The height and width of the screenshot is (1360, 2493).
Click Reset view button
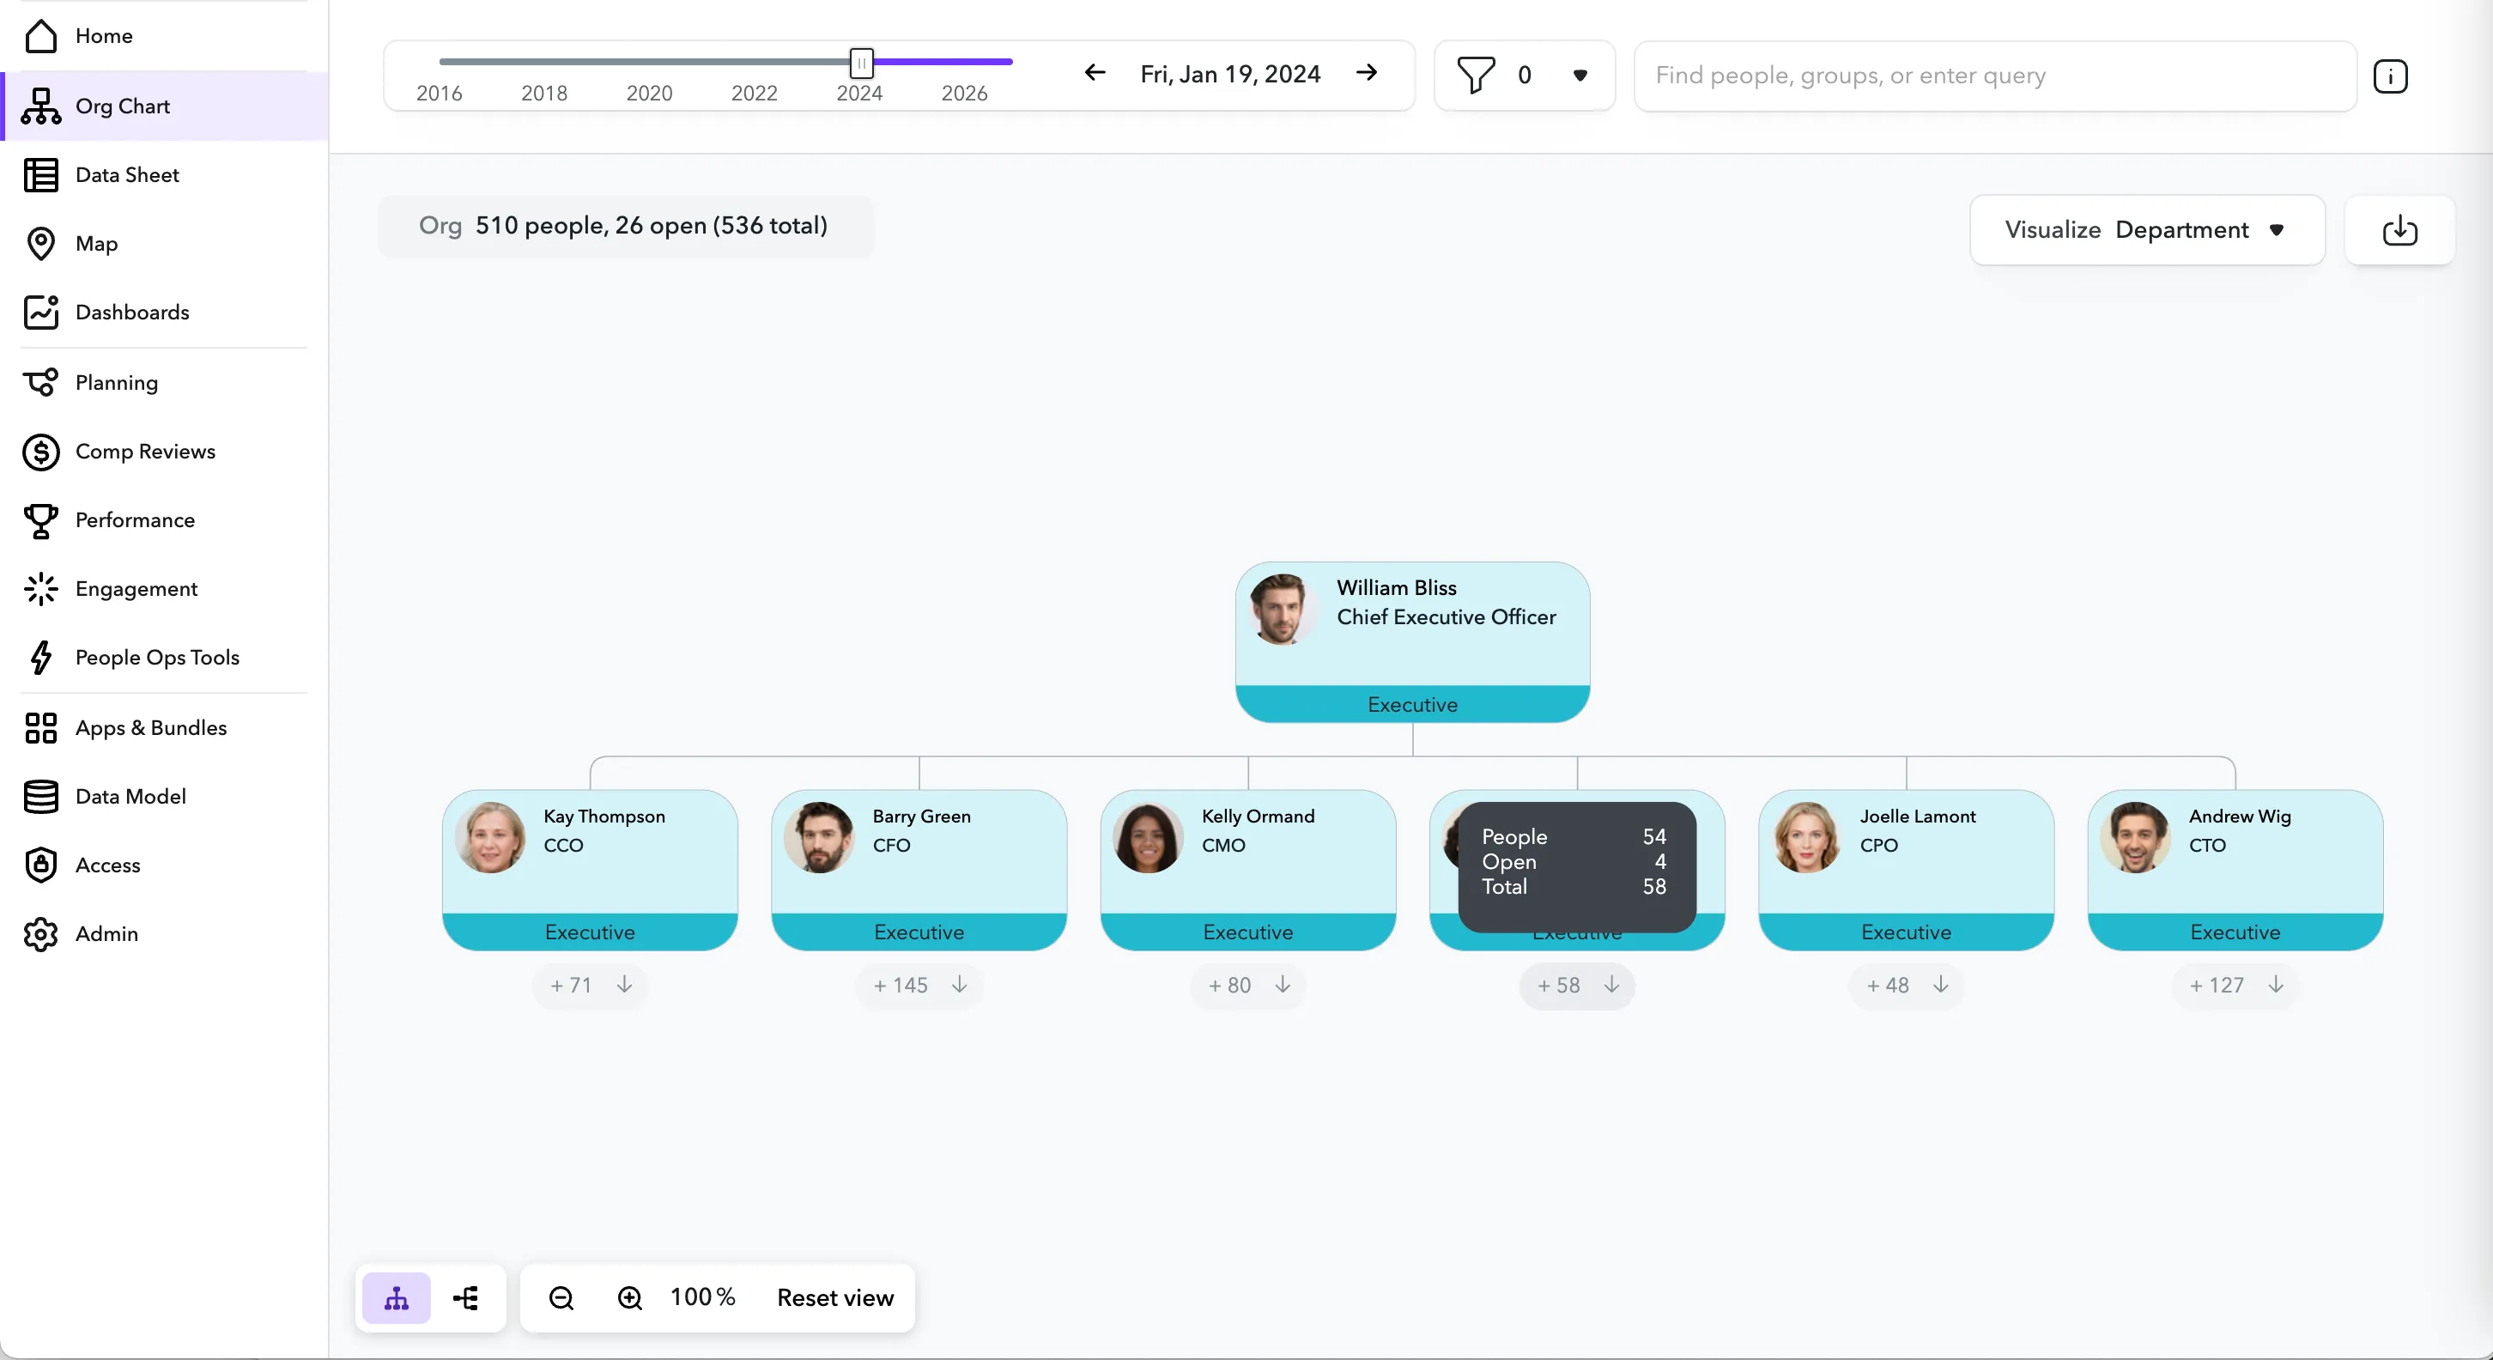(835, 1298)
